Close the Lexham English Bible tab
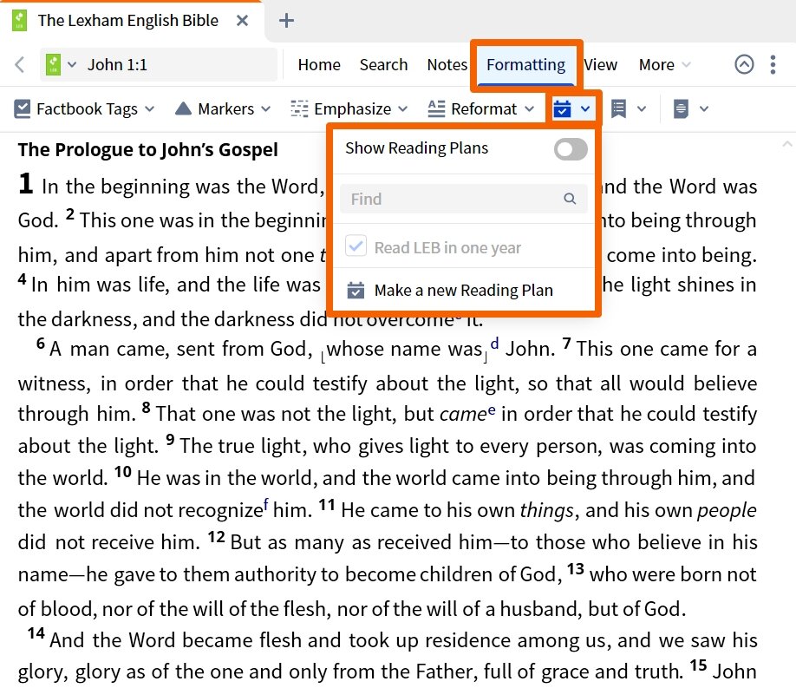796x688 pixels. (243, 21)
